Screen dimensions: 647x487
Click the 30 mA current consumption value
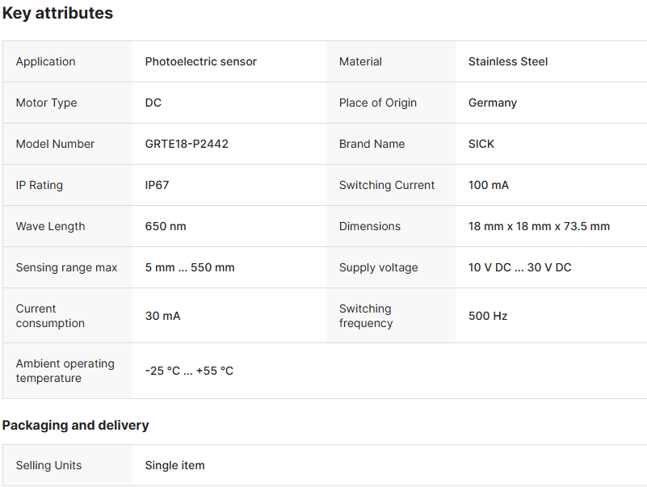coord(162,316)
